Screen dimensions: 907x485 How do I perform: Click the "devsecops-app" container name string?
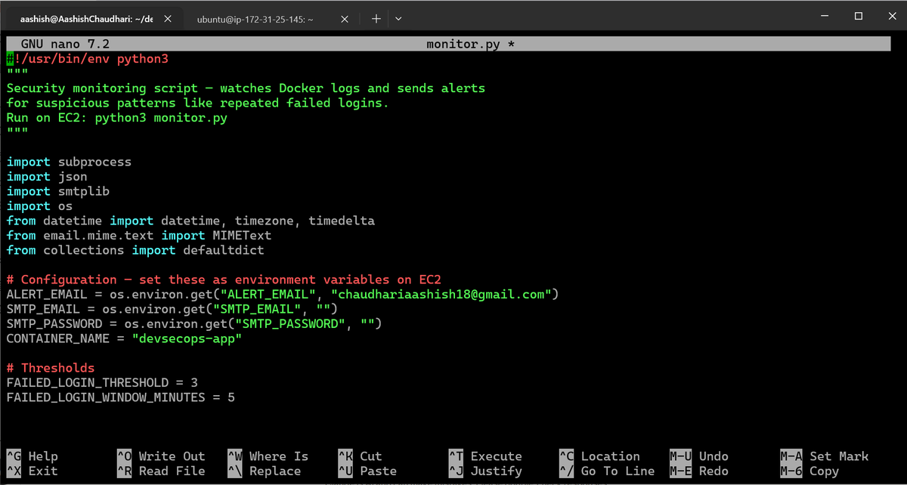pos(187,338)
